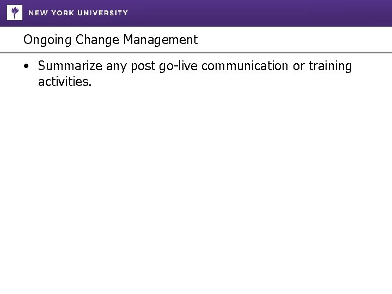Select the word Management in the title
This screenshot has width=392, height=294.
[x=160, y=40]
